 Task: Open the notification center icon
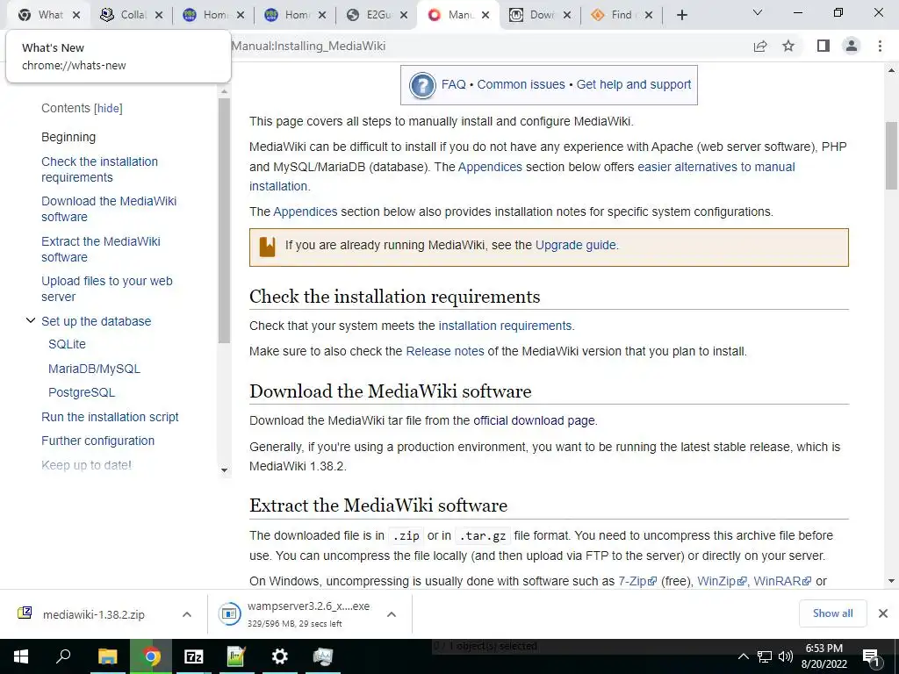point(871,657)
